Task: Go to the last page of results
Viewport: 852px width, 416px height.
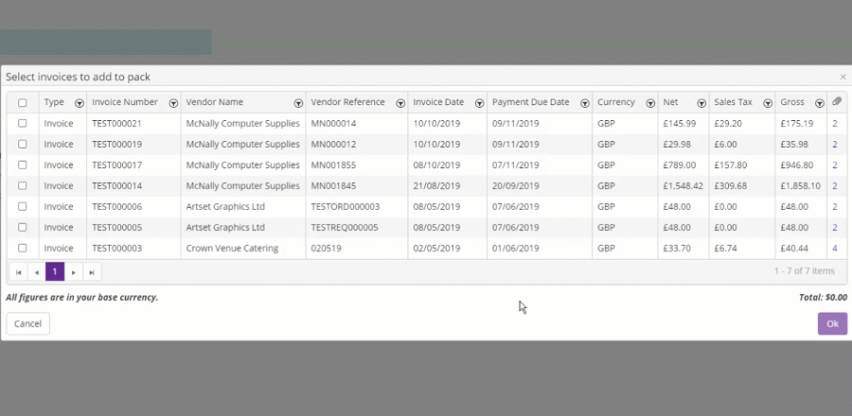Action: (92, 271)
